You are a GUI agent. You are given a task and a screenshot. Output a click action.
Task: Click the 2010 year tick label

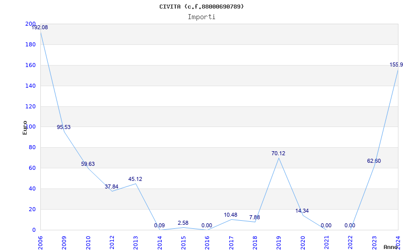point(88,243)
